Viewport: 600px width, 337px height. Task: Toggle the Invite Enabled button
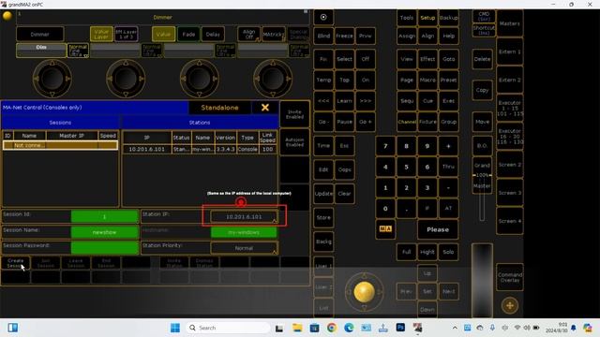click(x=294, y=114)
